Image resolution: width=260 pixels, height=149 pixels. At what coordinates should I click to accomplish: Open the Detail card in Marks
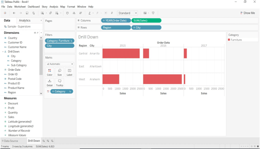point(50,83)
